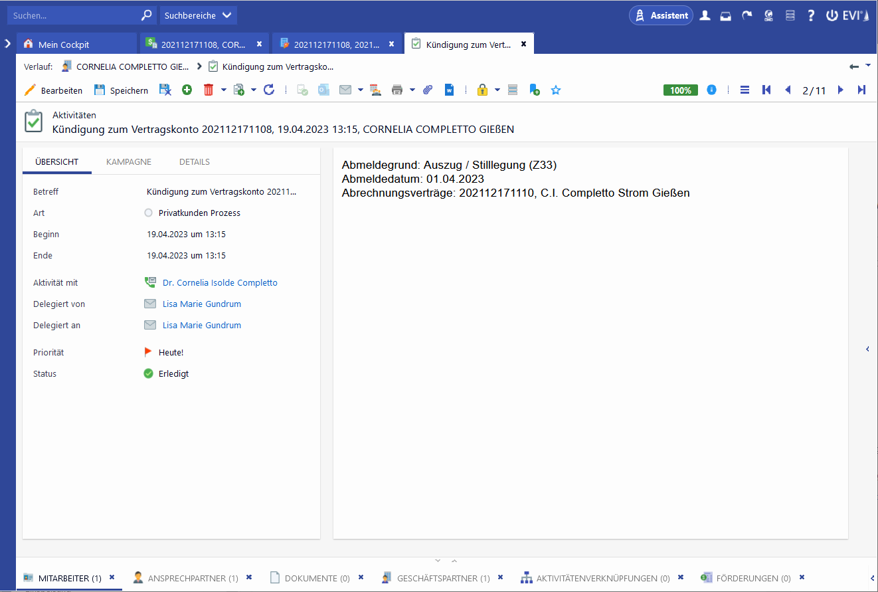The height and width of the screenshot is (592, 878).
Task: Click the Word document export icon
Action: tap(450, 90)
